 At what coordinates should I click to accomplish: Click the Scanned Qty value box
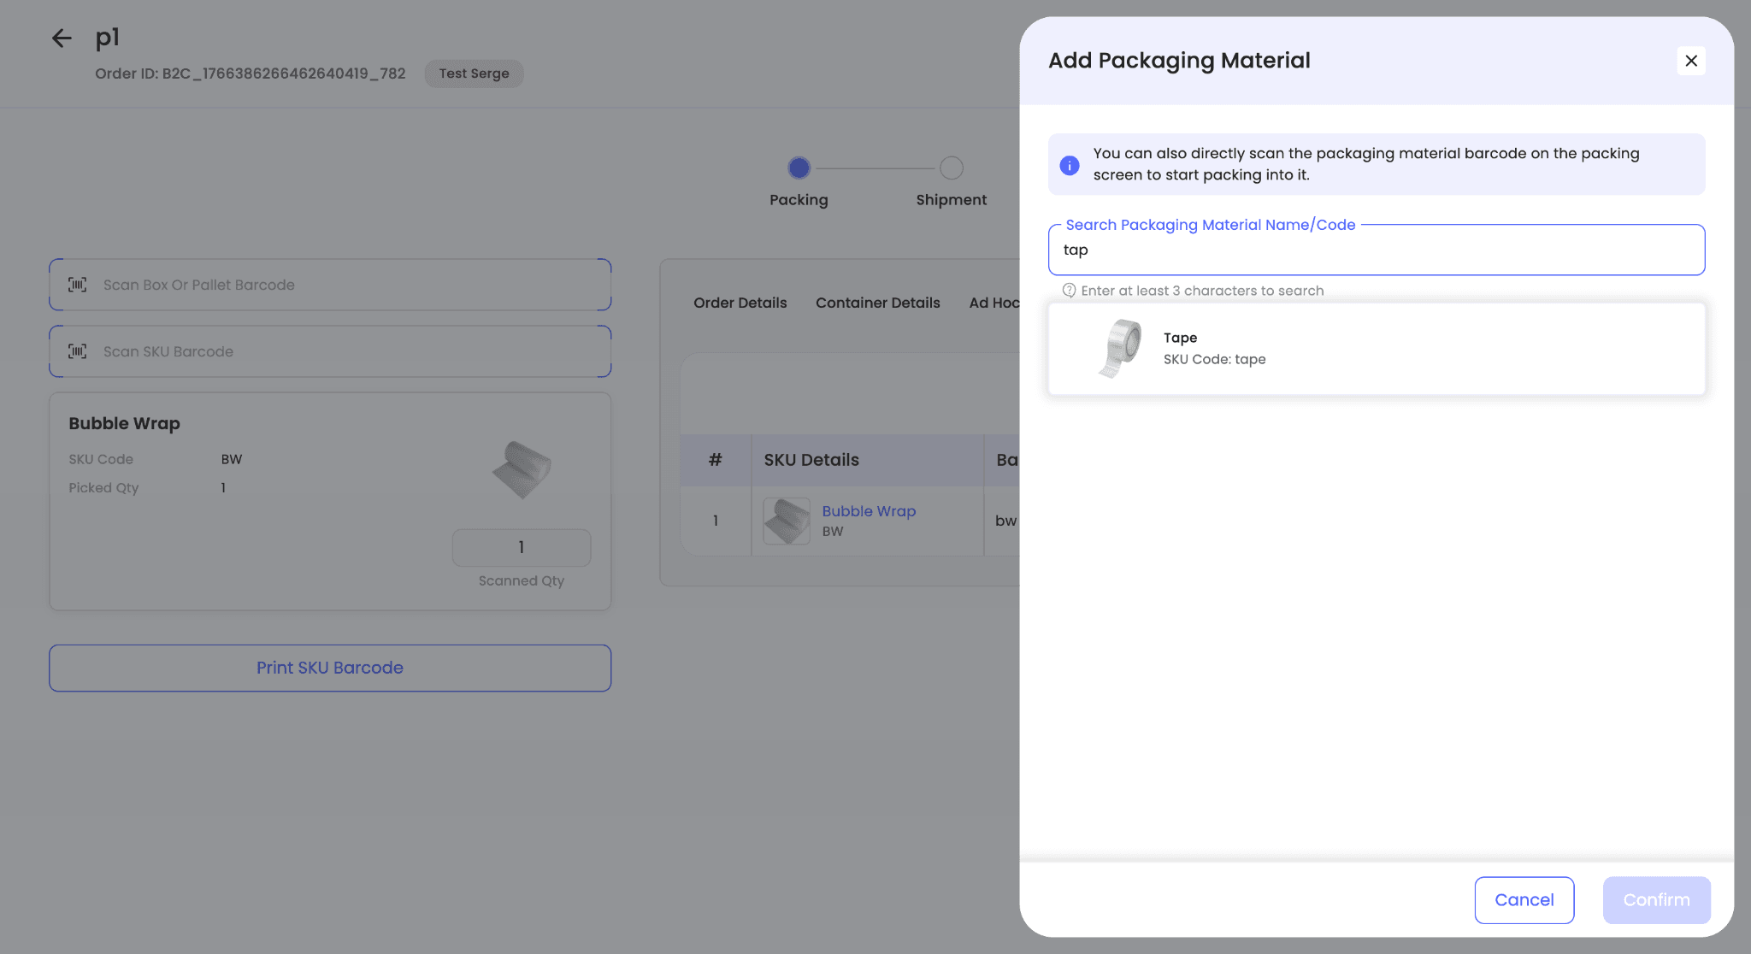coord(521,548)
